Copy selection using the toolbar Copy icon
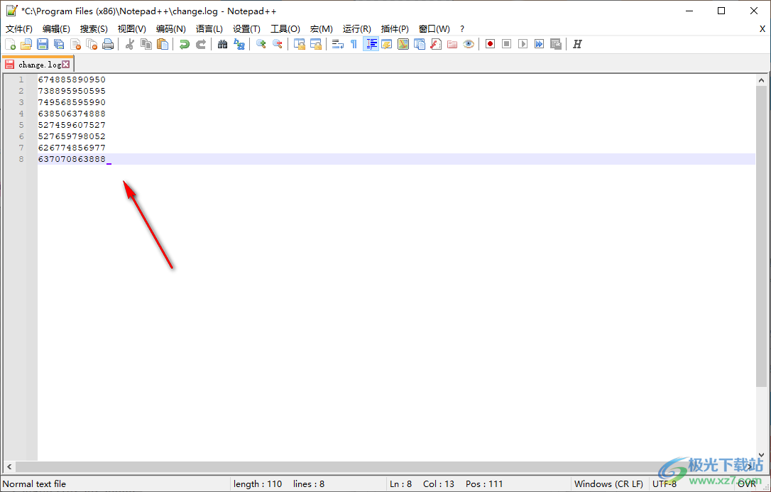 [x=146, y=44]
